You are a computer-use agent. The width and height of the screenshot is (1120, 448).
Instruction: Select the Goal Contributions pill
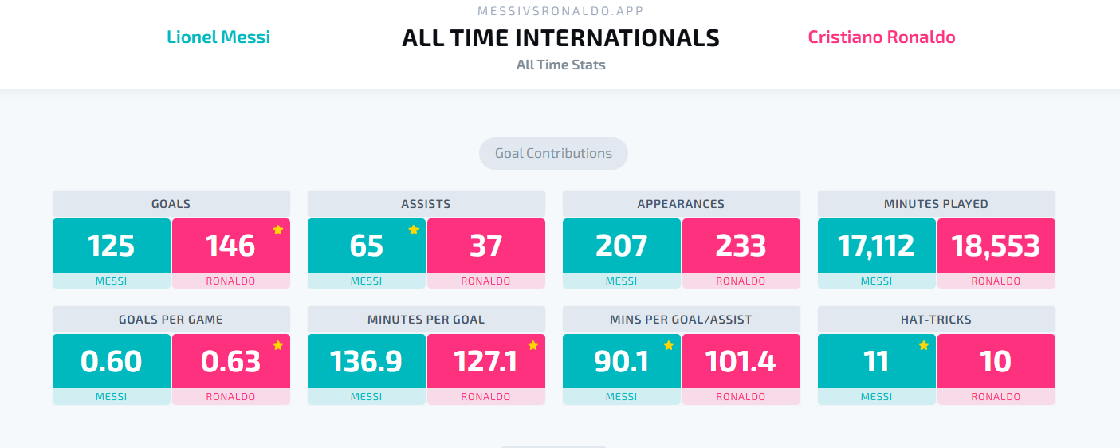[x=553, y=153]
